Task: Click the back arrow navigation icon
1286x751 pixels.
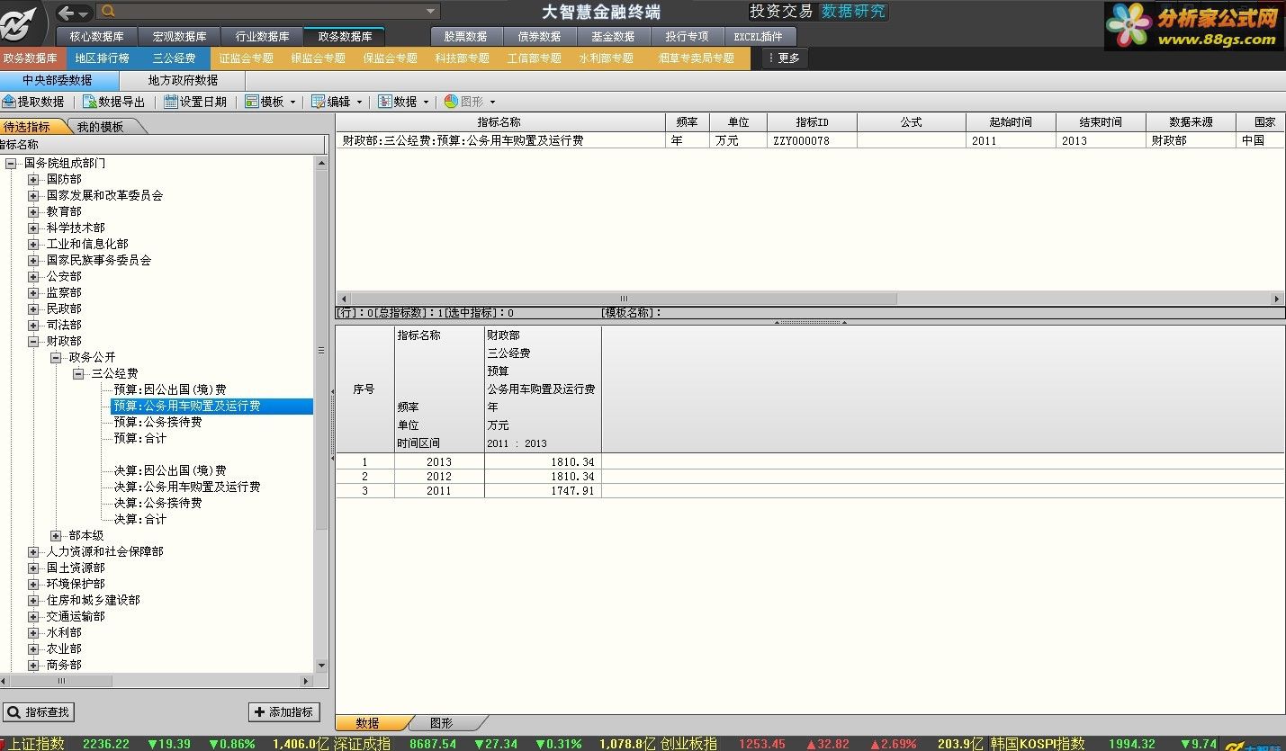Action: click(67, 13)
